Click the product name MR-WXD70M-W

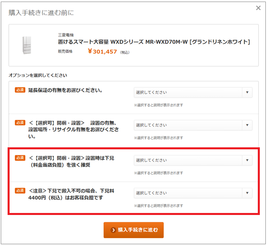[154, 42]
